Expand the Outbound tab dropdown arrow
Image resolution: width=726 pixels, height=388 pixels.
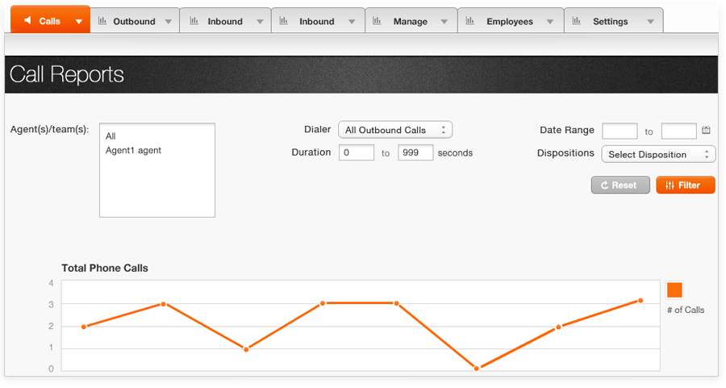(x=168, y=22)
